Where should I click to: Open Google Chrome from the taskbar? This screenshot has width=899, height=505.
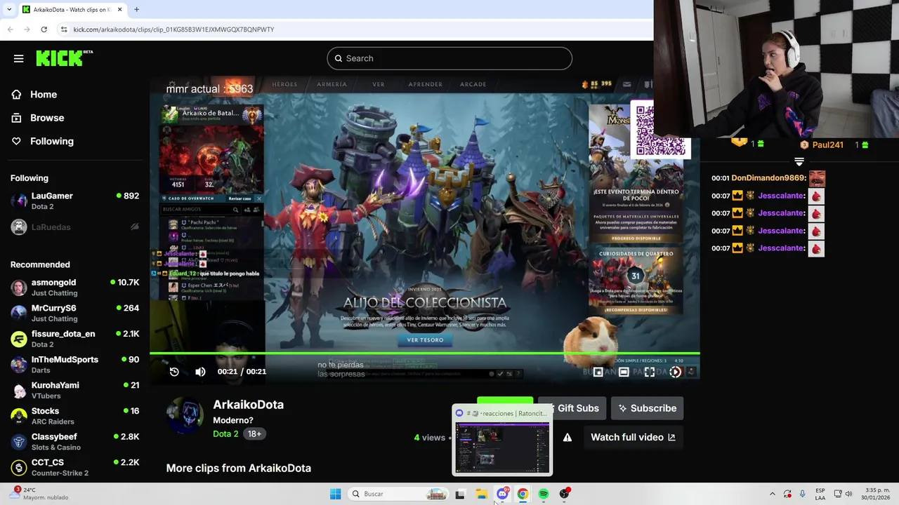tap(523, 494)
